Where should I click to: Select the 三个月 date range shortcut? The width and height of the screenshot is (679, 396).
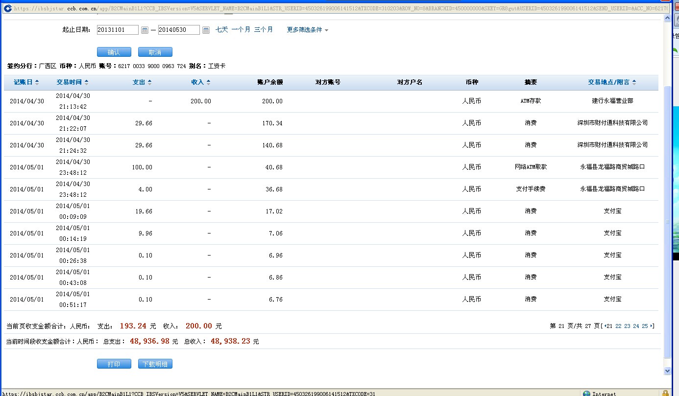[263, 30]
